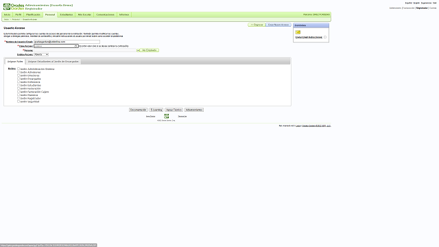The image size is (439, 247).
Task: Select the Jardín Facturación Cajero role
Action: 19,91
